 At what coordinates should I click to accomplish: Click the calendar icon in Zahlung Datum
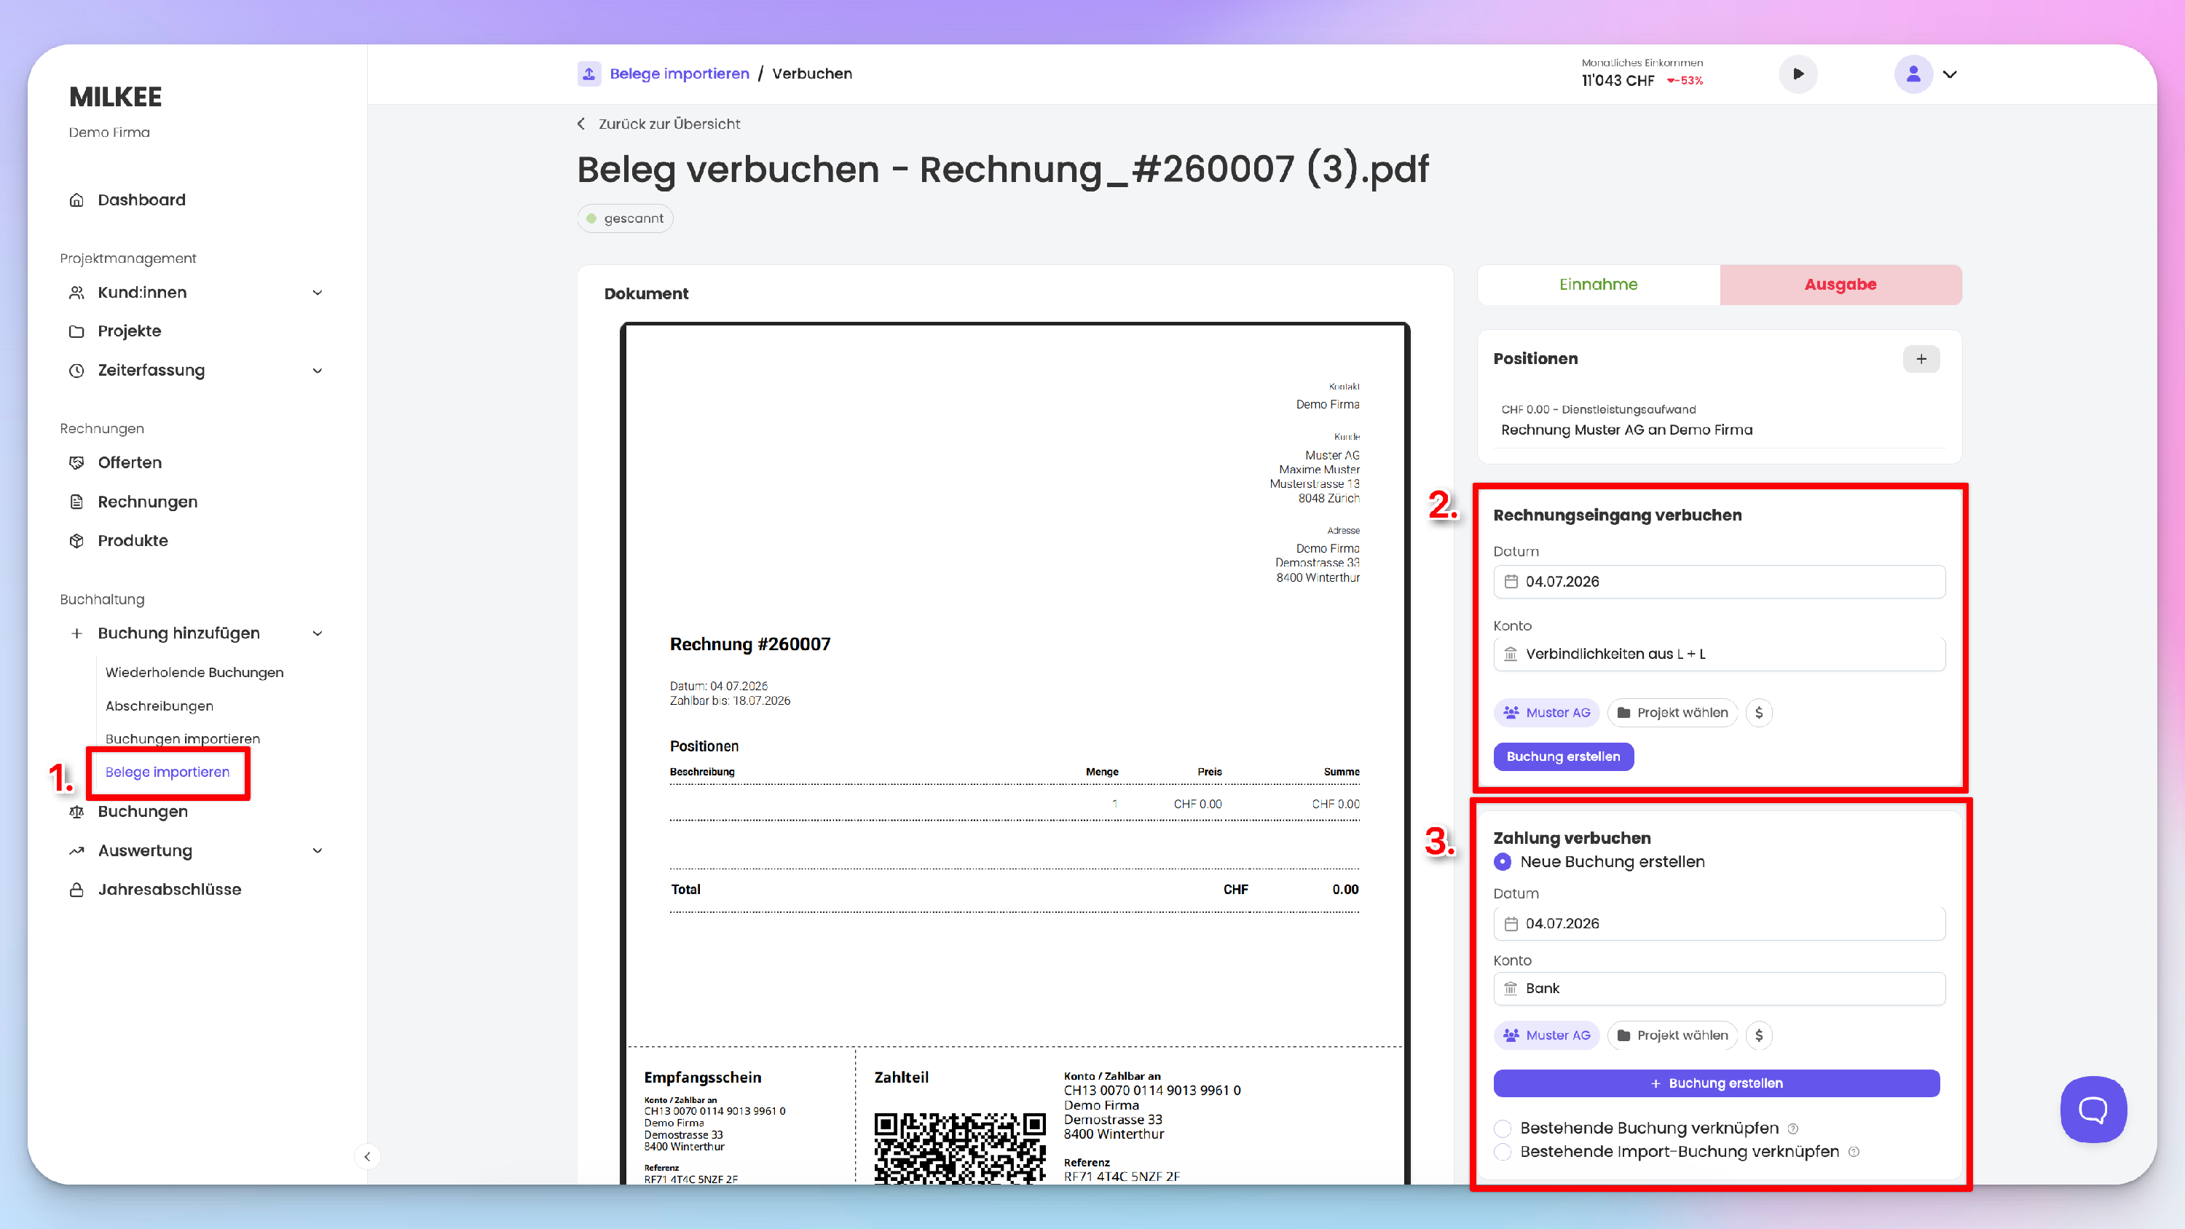(x=1511, y=924)
